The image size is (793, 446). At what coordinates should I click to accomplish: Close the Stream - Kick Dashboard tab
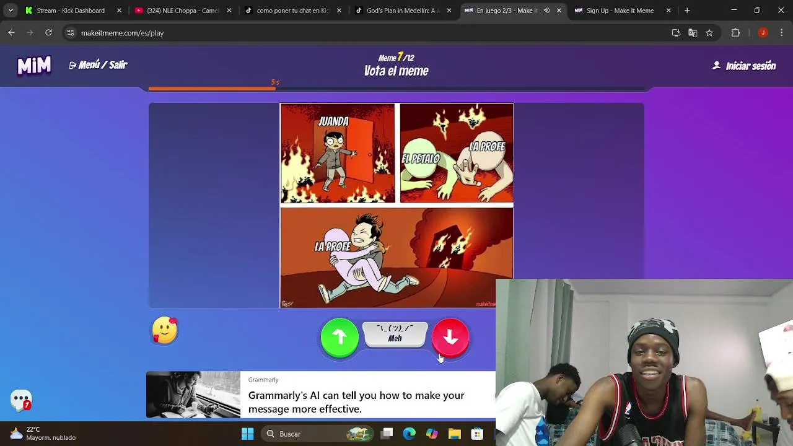point(120,11)
